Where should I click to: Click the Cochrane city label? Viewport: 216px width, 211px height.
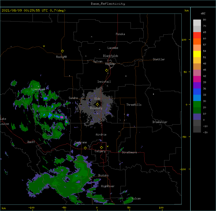coord(81,142)
